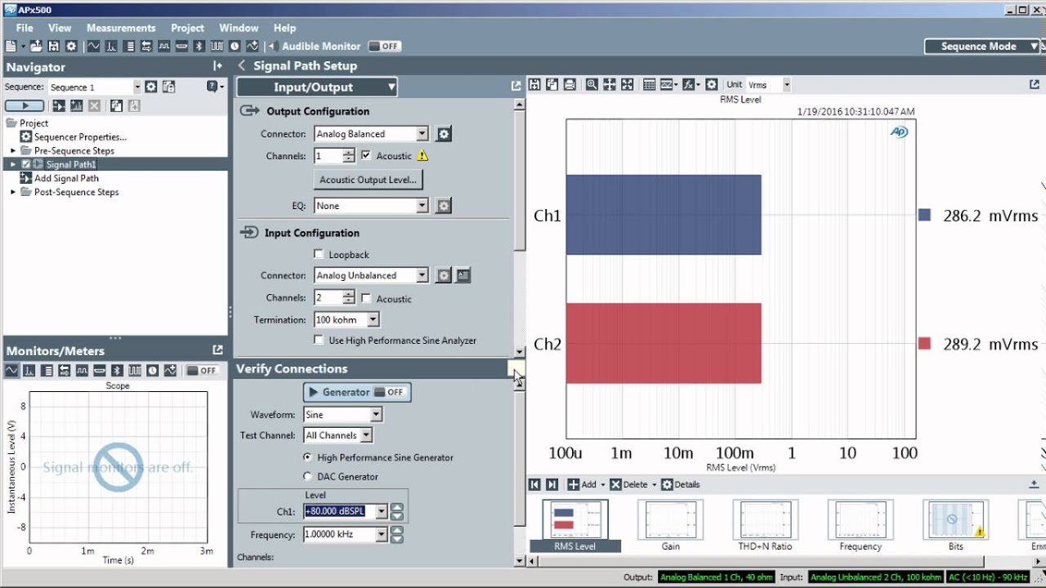Open the Window menu
Viewport: 1046px width, 588px height.
pos(239,28)
